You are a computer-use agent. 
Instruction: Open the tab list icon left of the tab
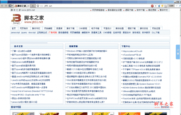coord(11,6)
